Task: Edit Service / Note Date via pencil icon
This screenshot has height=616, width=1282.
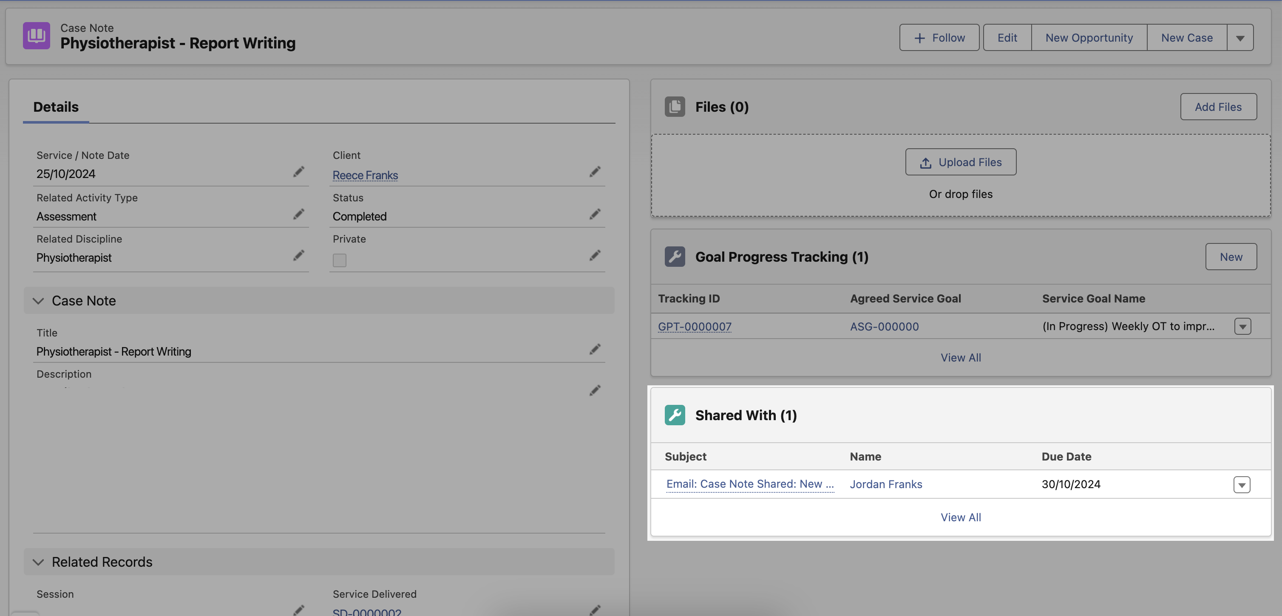Action: pyautogui.click(x=298, y=172)
